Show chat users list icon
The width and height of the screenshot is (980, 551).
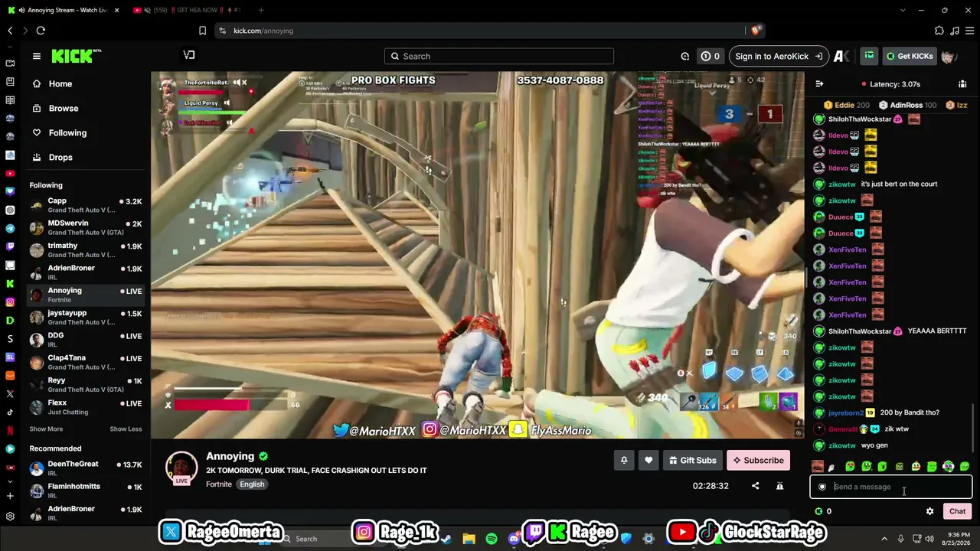click(962, 84)
